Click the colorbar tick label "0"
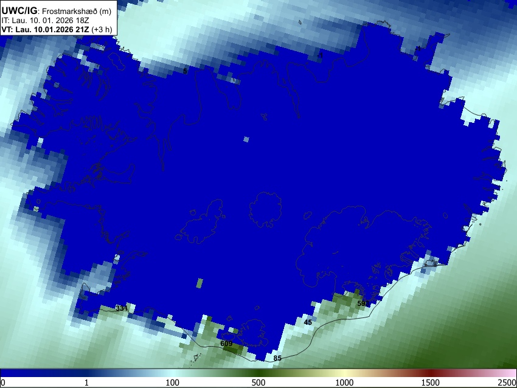Viewport: 517px width, 388px height. click(x=3, y=383)
